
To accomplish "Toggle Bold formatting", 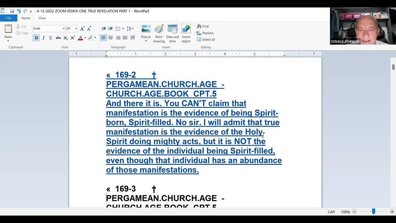I will 36,38.
